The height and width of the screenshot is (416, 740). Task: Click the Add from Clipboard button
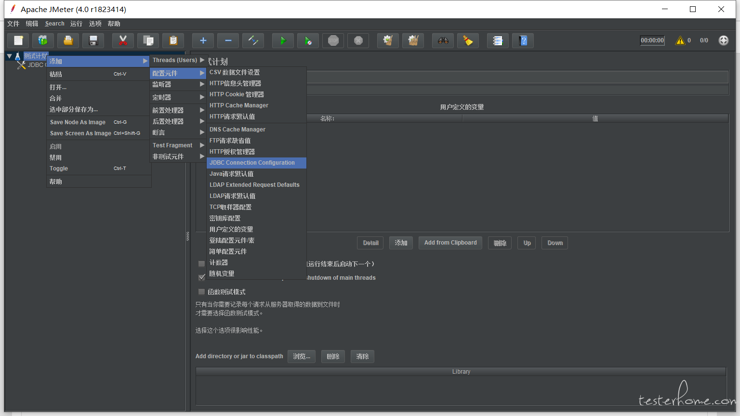pyautogui.click(x=450, y=243)
